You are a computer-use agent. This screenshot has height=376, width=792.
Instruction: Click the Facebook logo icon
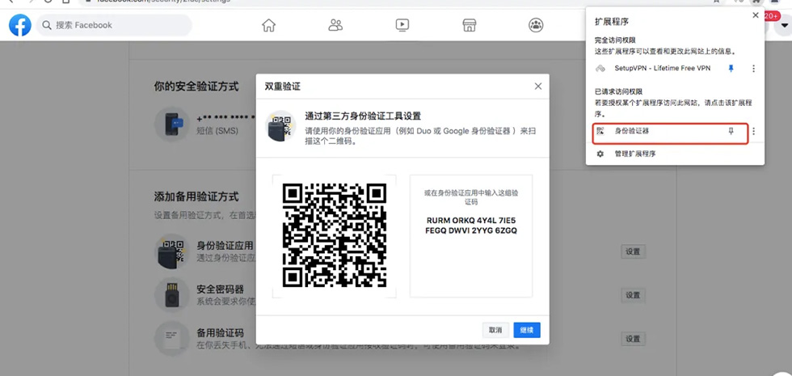coord(20,25)
